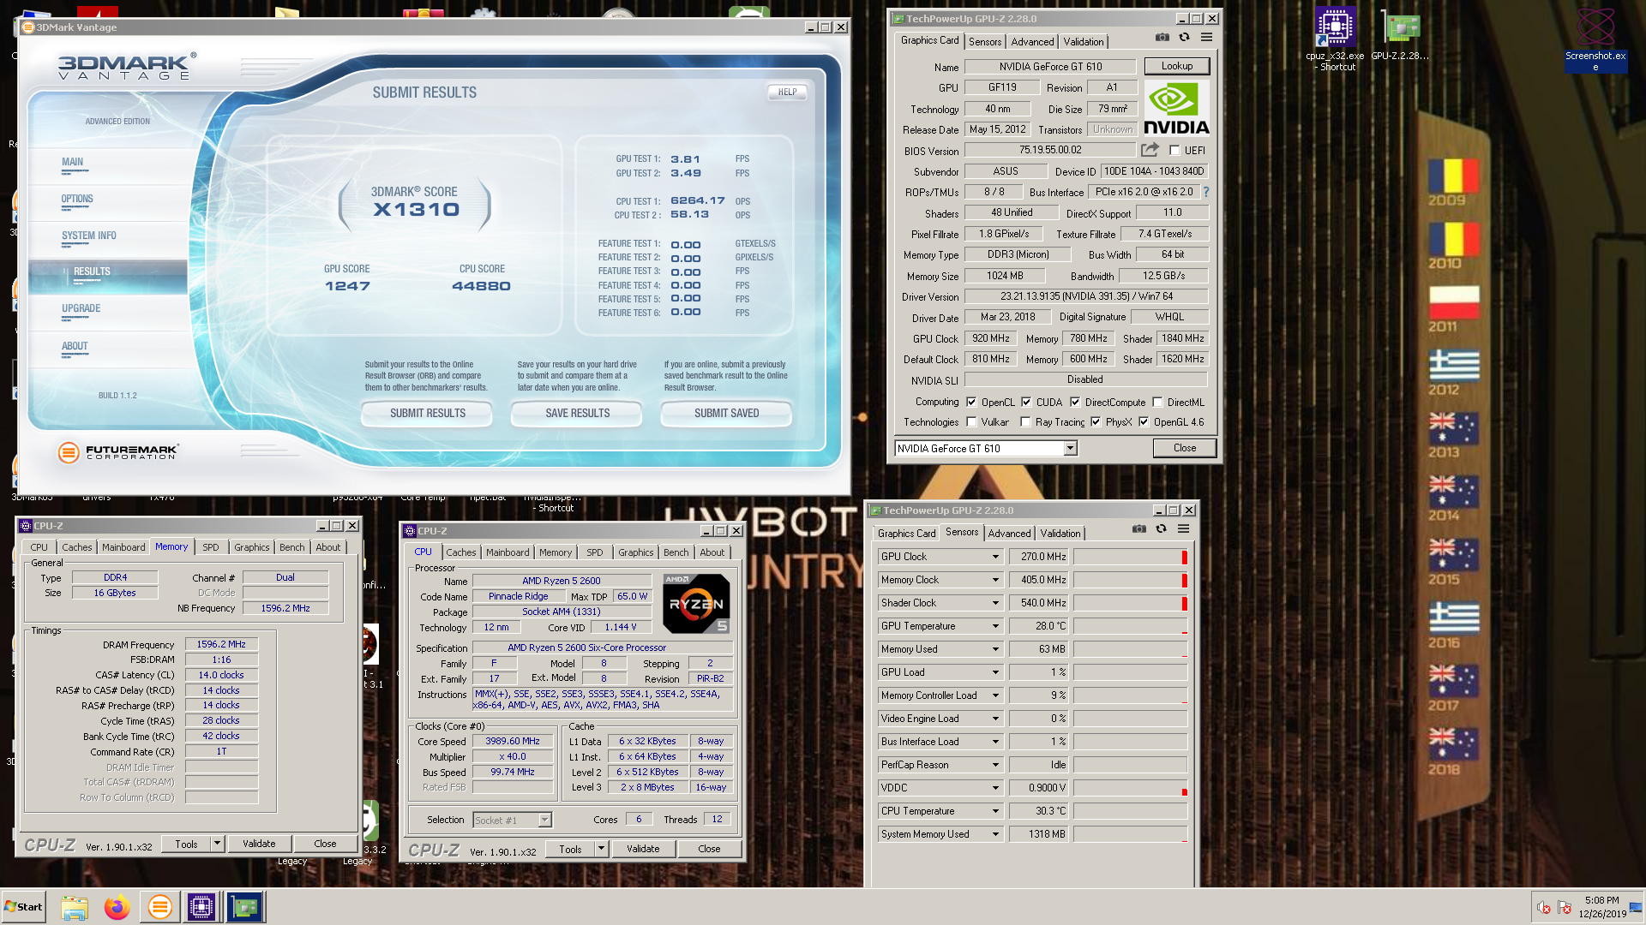Open SYSTEM INFO in 3DMark Vantage sidebar

89,236
